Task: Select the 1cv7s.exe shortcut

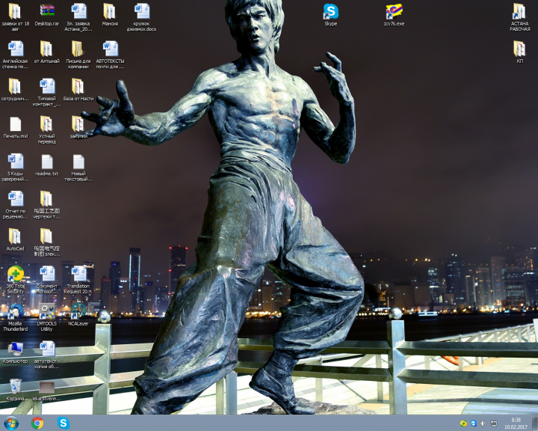Action: coord(394,14)
